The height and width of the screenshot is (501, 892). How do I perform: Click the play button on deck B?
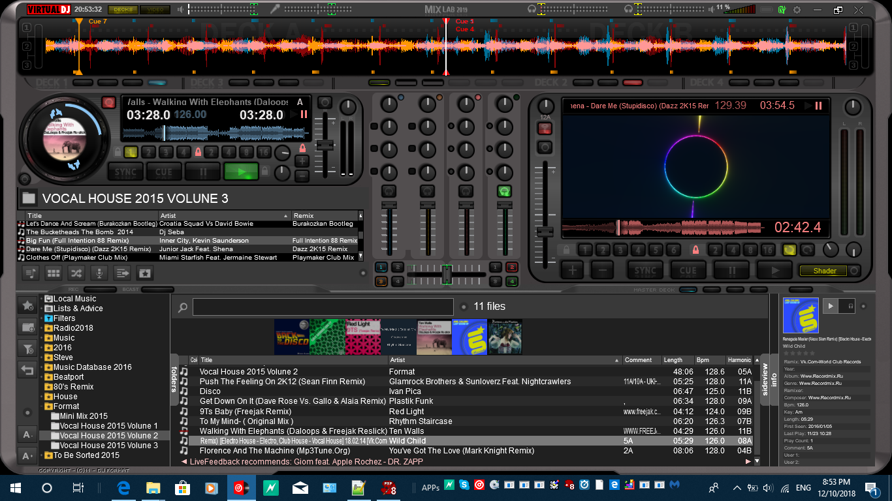(x=774, y=270)
